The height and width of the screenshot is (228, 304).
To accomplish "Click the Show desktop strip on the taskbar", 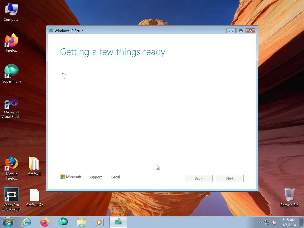I will [302, 222].
